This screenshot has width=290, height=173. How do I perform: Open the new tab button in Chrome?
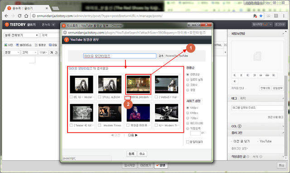(55, 8)
